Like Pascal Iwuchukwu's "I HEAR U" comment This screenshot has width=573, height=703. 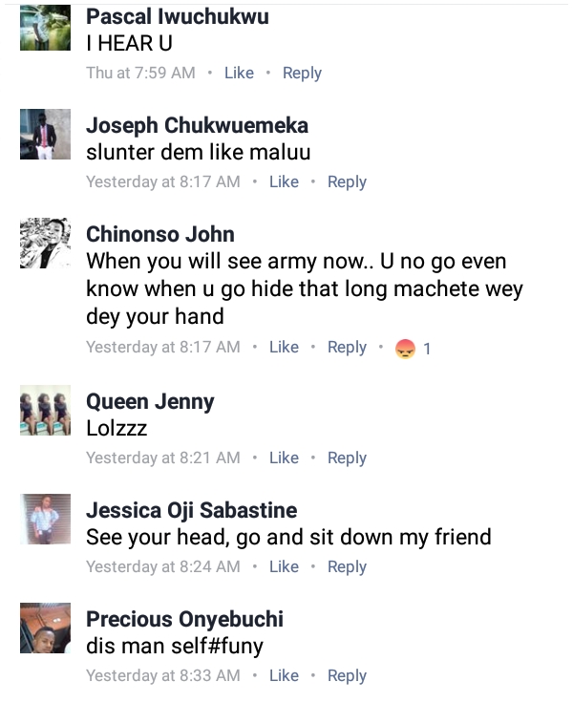pyautogui.click(x=239, y=73)
